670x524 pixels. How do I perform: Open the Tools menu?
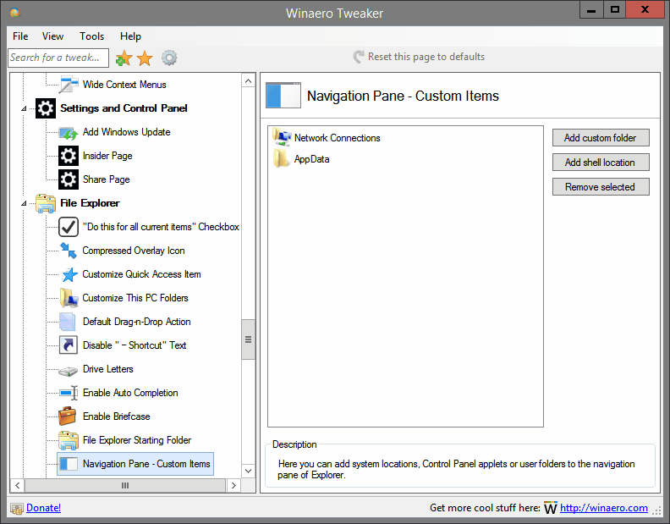[x=92, y=36]
